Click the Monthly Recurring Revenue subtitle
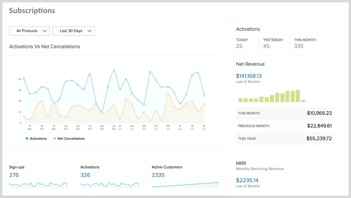351x198 pixels. (260, 169)
